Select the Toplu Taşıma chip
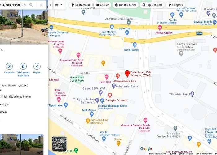The width and height of the screenshot is (217, 155). point(152,5)
